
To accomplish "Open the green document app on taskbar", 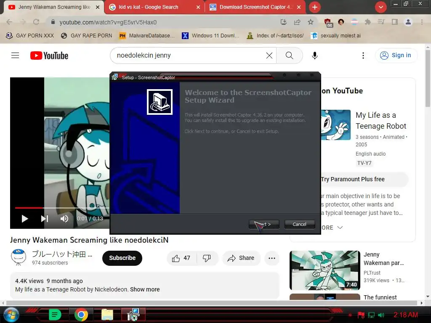I will click(55, 315).
